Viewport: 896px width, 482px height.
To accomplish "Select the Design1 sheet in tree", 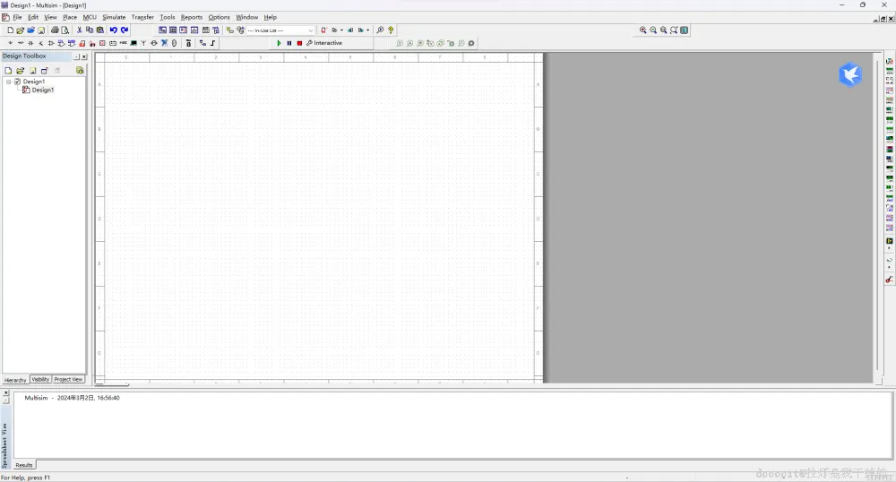I will pyautogui.click(x=42, y=90).
